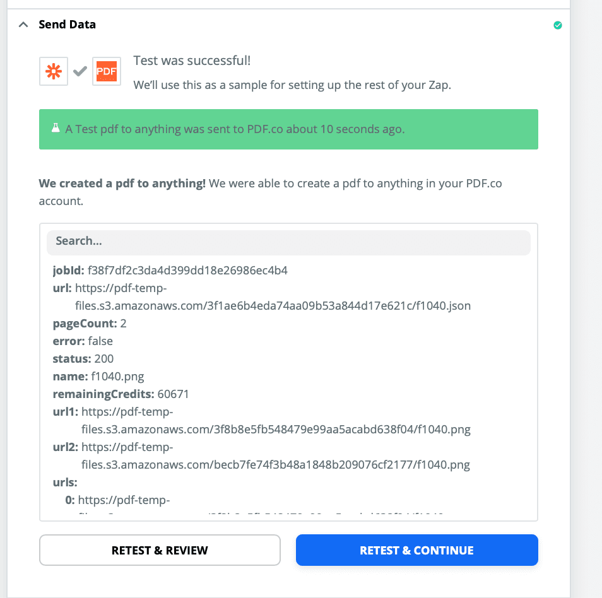Click the RETEST & CONTINUE button
This screenshot has width=602, height=598.
[416, 549]
